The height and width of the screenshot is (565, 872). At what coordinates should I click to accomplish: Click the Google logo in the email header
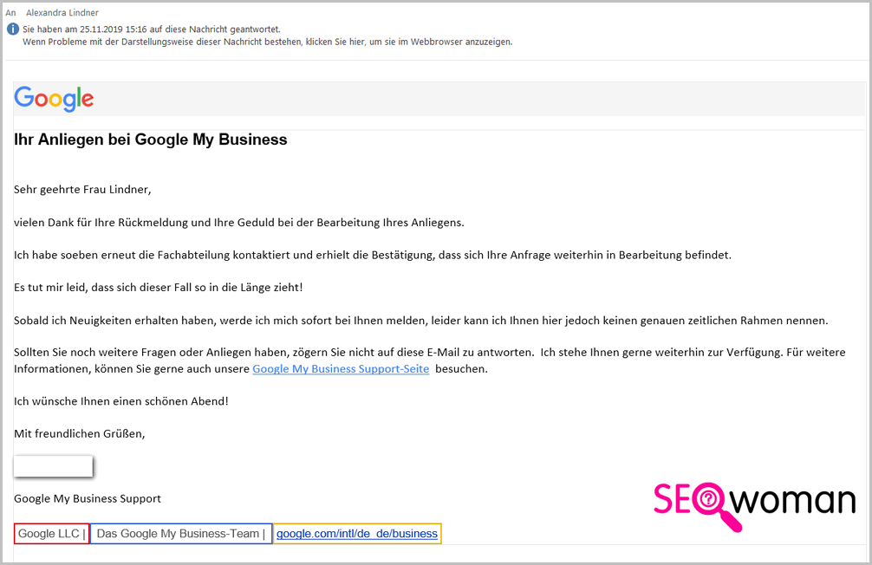(54, 99)
